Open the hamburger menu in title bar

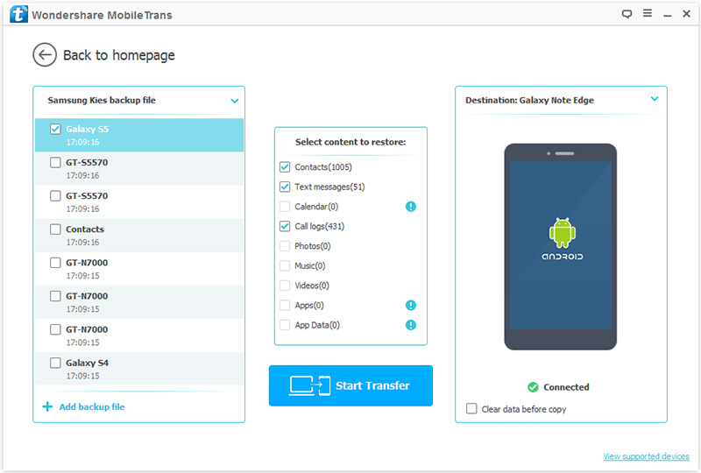[646, 14]
